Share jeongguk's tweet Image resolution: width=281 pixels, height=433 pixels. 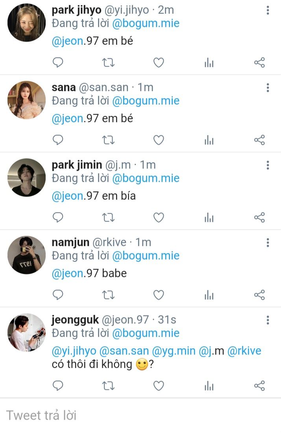click(259, 386)
